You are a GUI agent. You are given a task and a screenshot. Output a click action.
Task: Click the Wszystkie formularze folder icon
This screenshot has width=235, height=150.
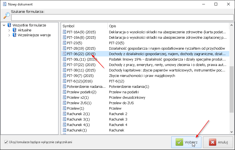tap(9, 25)
